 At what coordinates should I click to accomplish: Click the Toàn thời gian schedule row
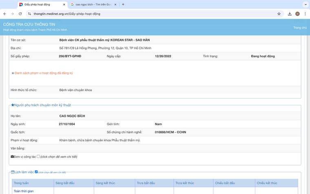24,191
